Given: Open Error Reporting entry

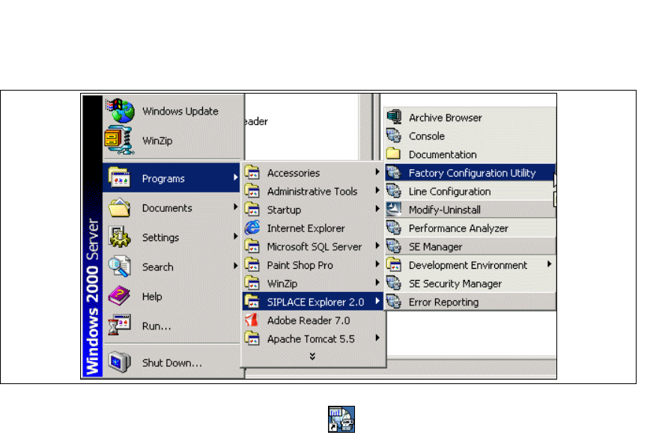Looking at the screenshot, I should (x=470, y=302).
